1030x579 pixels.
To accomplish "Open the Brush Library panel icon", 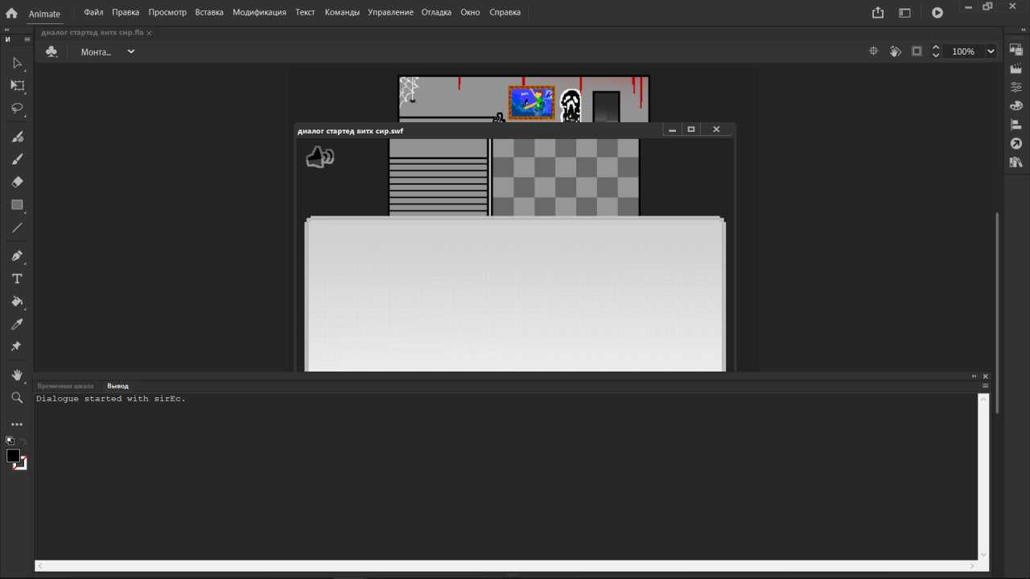I will coord(1016,161).
